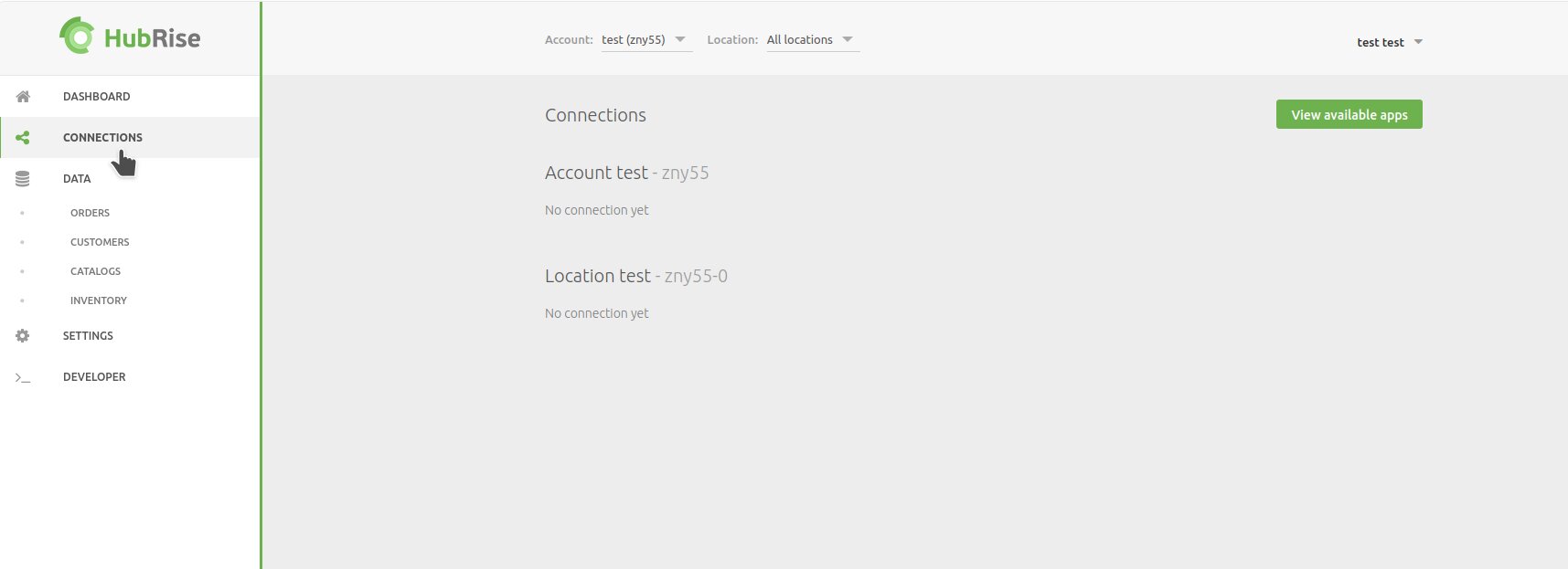This screenshot has width=1568, height=569.
Task: Open the Settings menu item
Action: click(x=130, y=336)
